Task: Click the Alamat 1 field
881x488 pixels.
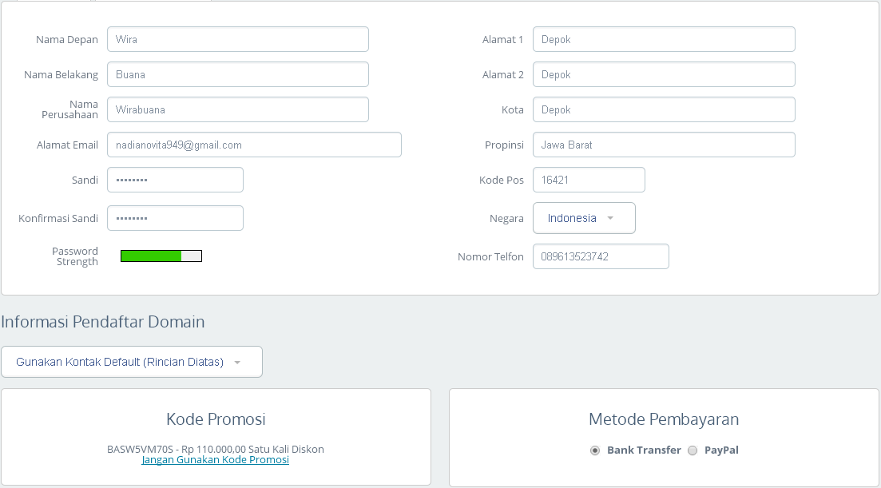Action: pos(663,39)
